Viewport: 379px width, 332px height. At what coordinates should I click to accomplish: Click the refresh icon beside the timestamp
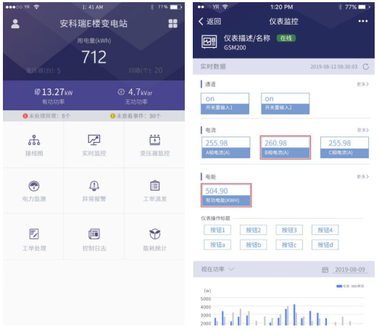pos(366,67)
